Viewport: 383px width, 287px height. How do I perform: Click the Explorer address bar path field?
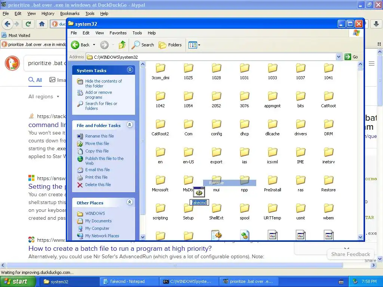click(x=212, y=57)
